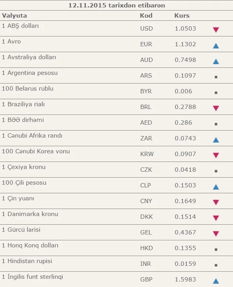This screenshot has width=233, height=287.
Task: Click the red down arrow for KRW
Action: click(216, 155)
